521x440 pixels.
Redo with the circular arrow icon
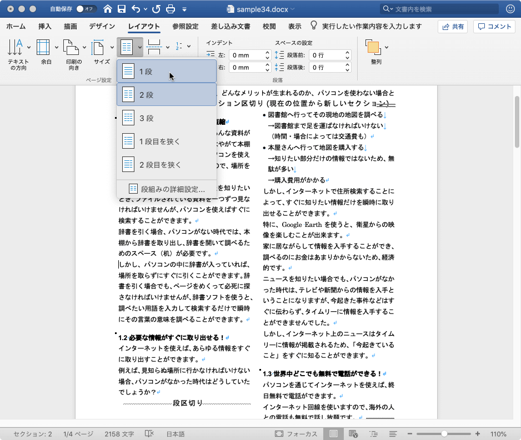pyautogui.click(x=156, y=9)
